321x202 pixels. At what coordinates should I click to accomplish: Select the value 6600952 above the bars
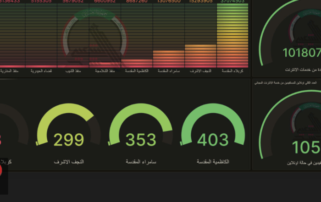[x=105, y=1]
